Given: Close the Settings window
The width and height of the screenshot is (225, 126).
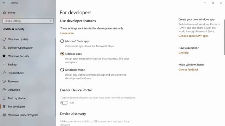Looking at the screenshot, I should 221,3.
